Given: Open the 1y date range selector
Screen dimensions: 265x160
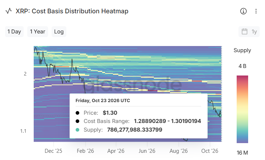Looking at the screenshot, I should pos(249,32).
